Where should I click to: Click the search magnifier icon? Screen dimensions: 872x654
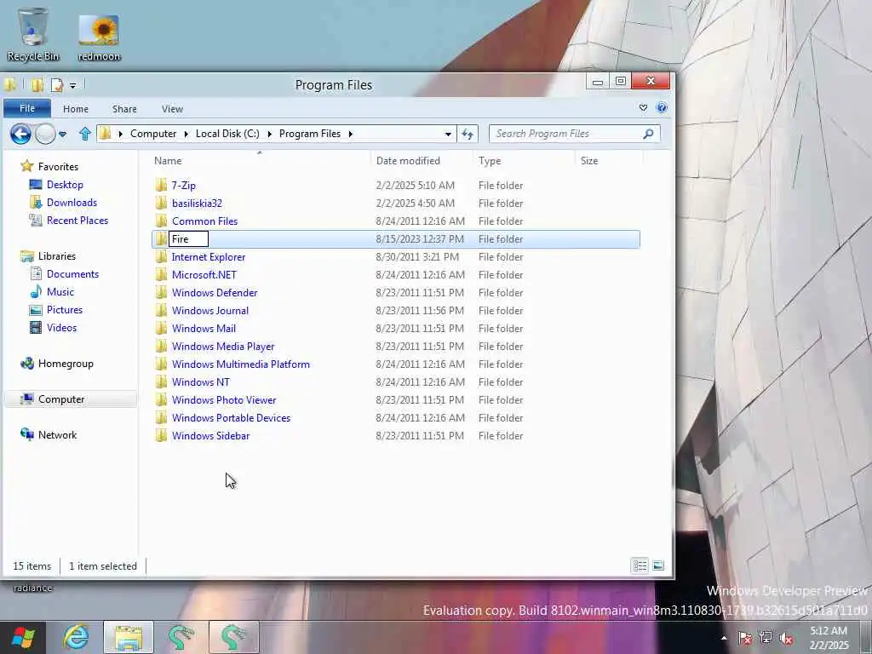click(x=648, y=134)
